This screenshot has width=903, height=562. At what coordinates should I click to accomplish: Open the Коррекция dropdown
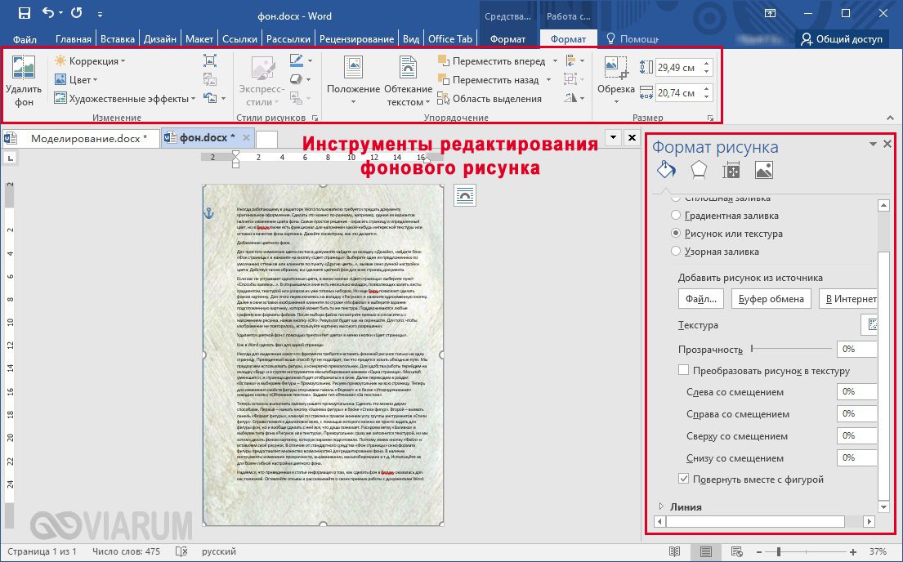coord(90,61)
